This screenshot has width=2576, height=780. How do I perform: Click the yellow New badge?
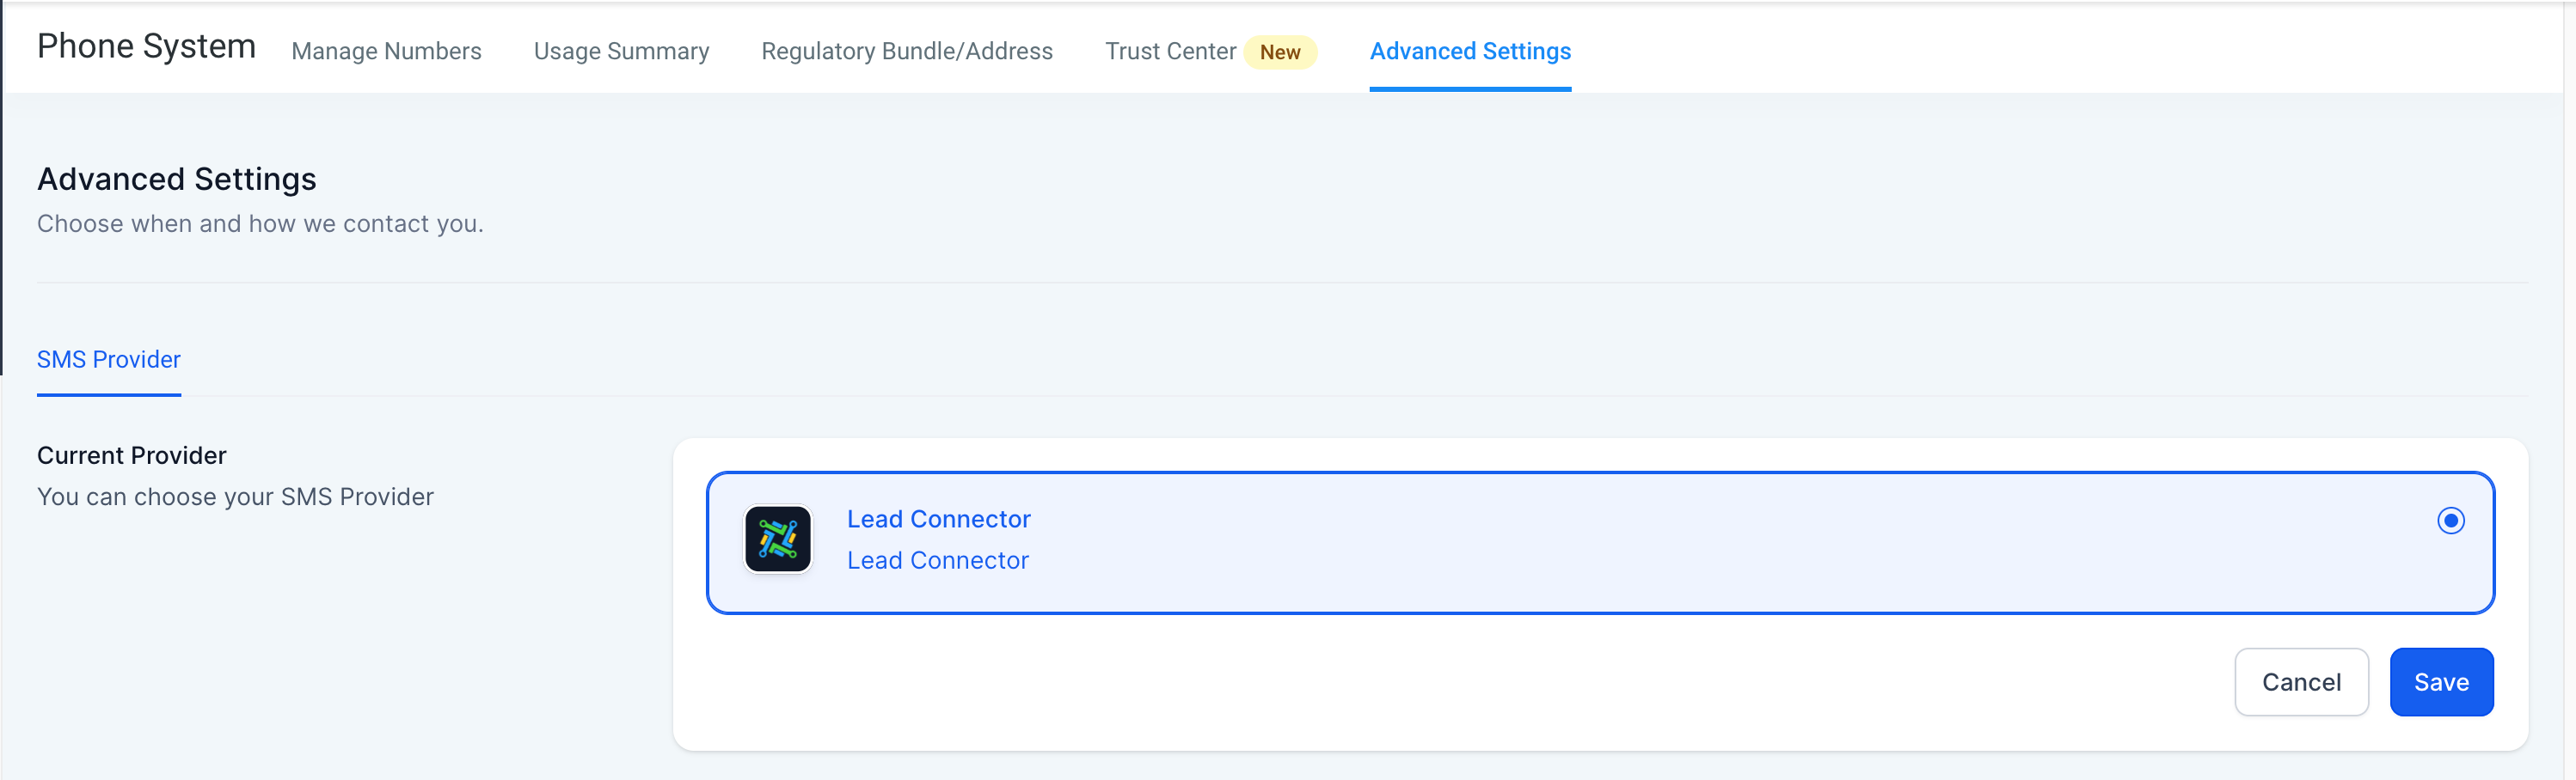(1279, 52)
